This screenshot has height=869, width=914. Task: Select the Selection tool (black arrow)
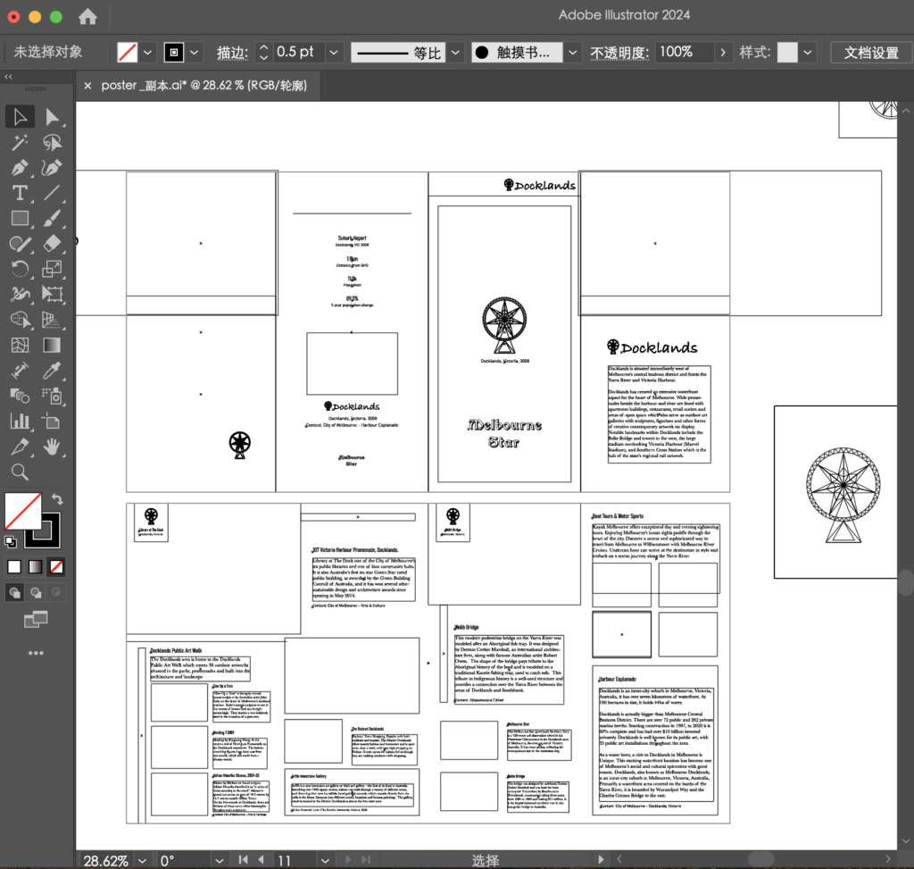tap(20, 117)
